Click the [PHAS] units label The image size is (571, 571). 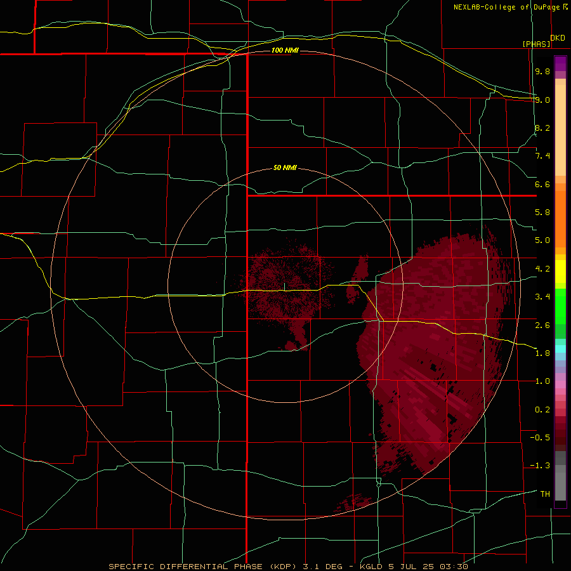coord(536,44)
